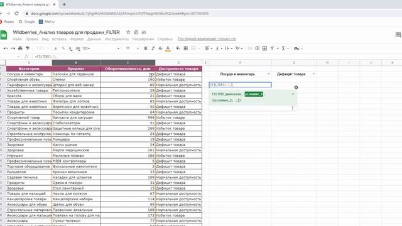Screen dimensions: 402x226
Task: Undo the last action in toolbar
Action: (x=6, y=48)
